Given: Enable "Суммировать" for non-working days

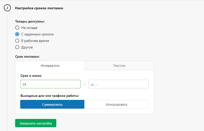Looking at the screenshot, I should [52, 104].
